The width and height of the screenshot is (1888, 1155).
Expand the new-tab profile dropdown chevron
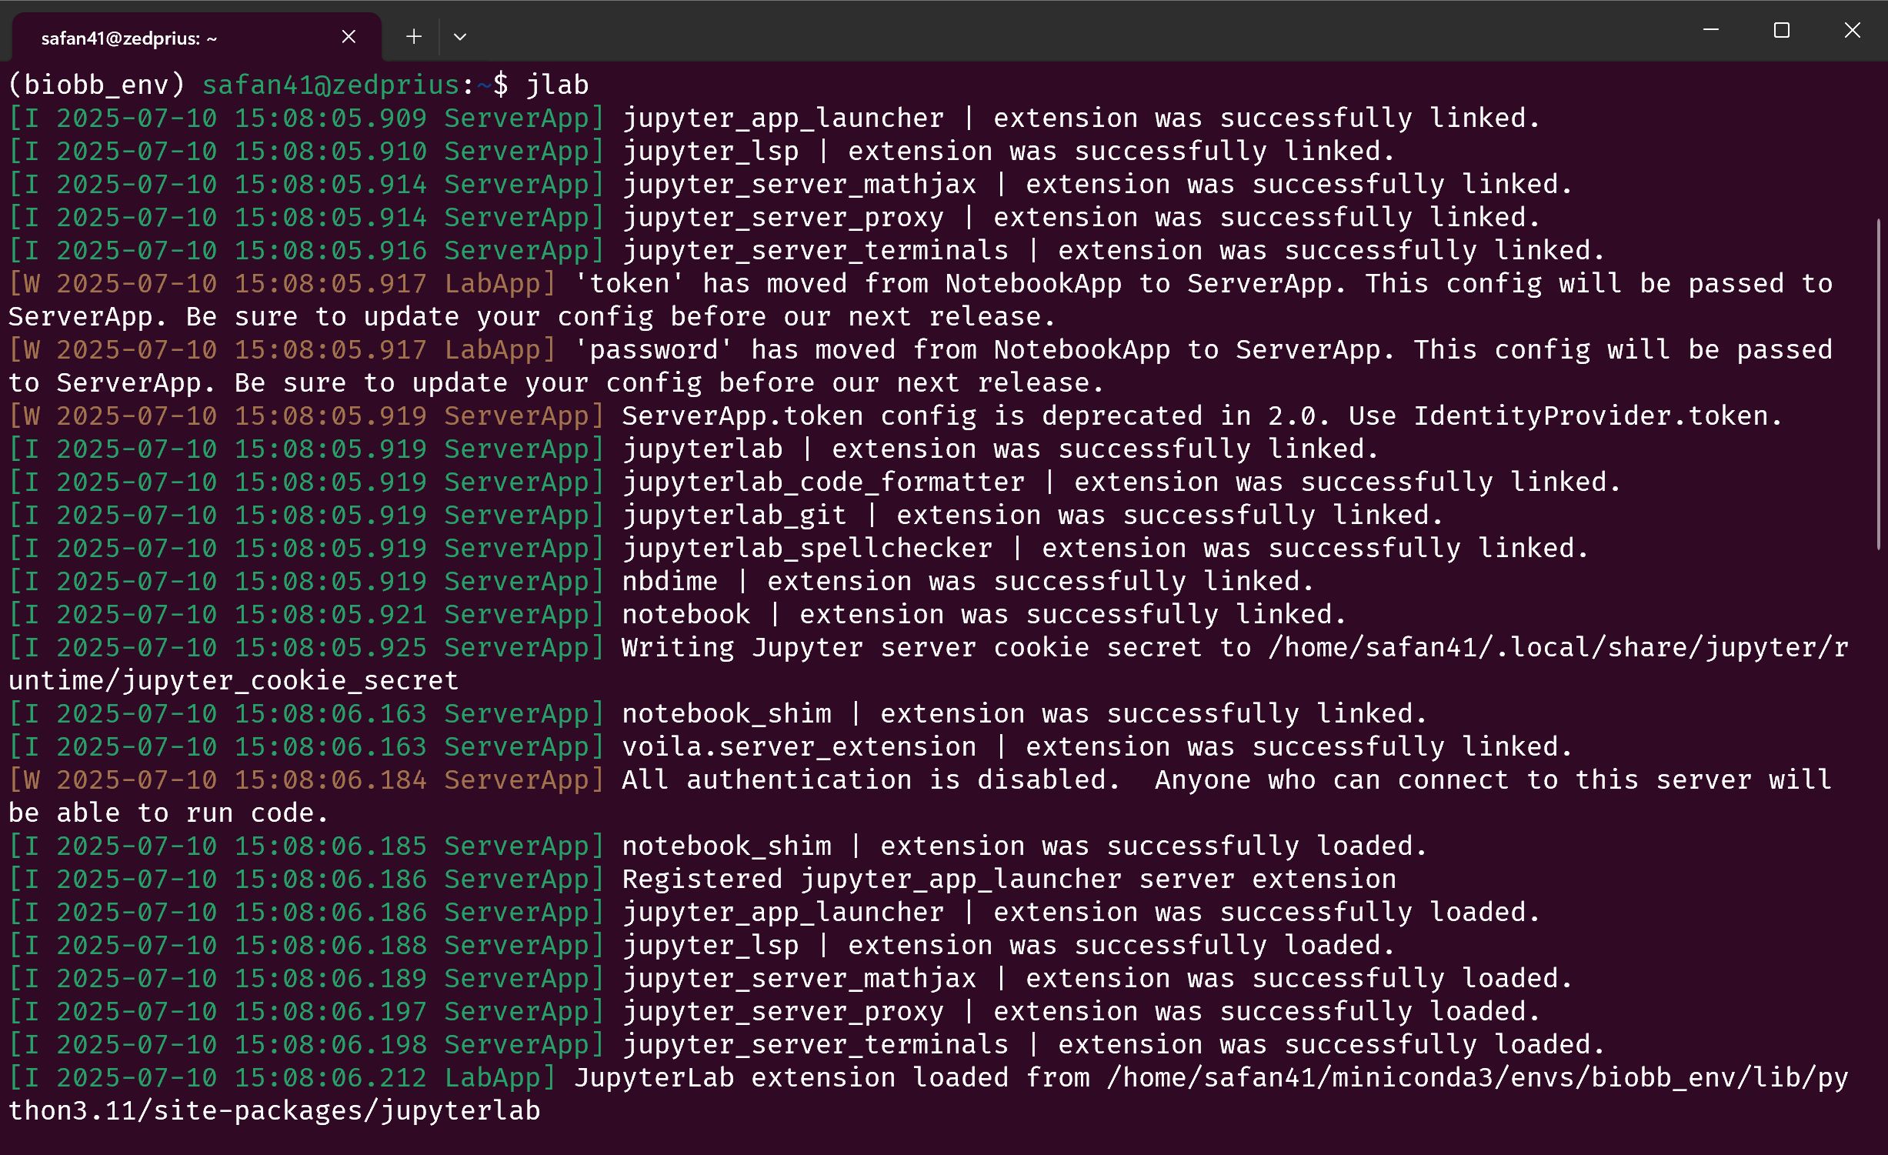coord(460,36)
